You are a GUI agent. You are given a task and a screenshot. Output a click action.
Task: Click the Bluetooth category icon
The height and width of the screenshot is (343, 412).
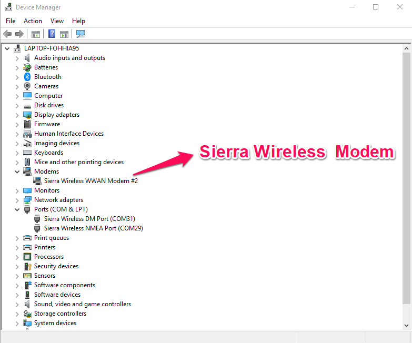(27, 77)
